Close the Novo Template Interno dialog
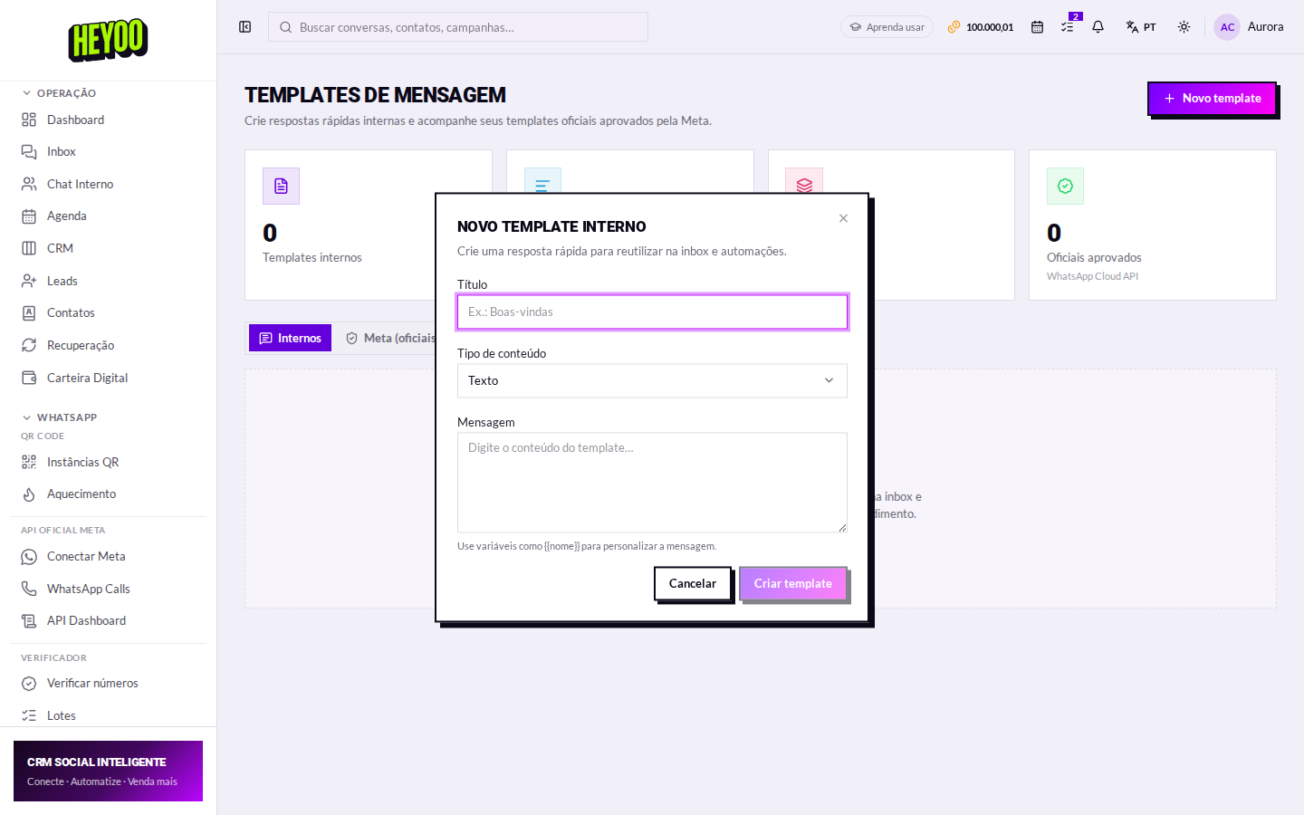 [x=843, y=218]
